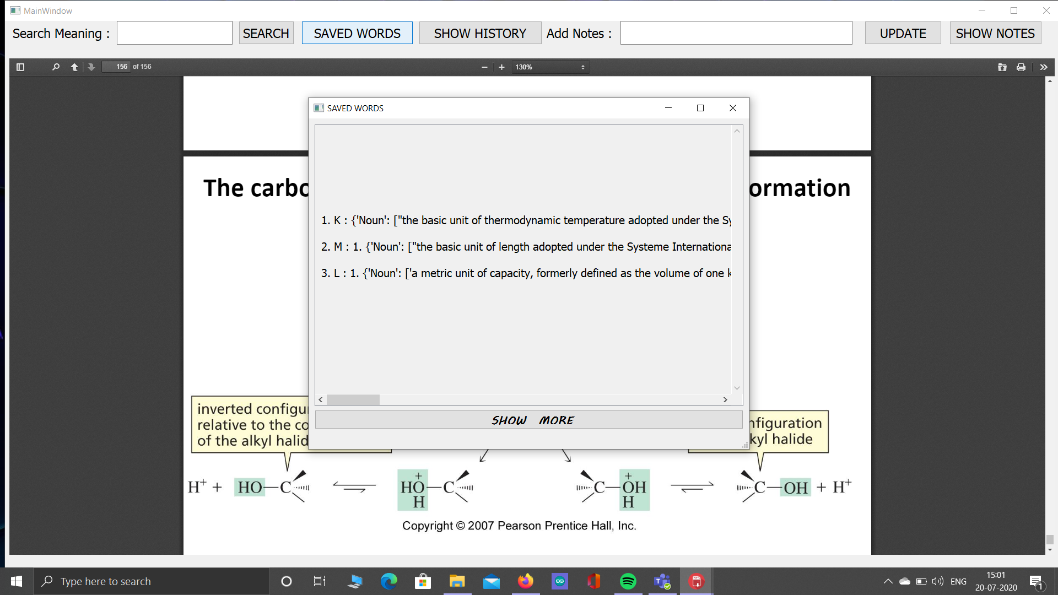Click the zoom in plus icon
1058x595 pixels.
(x=501, y=67)
